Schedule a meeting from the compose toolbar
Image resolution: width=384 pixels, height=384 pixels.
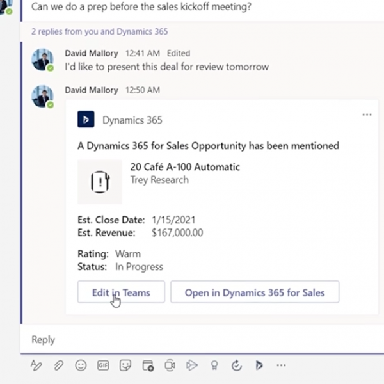148,365
